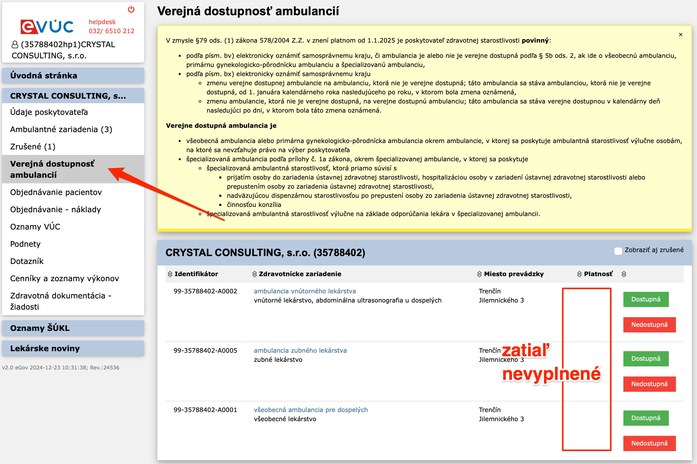Mark A0005 ambulance as Nedostupná
Image resolution: width=697 pixels, height=464 pixels.
(x=649, y=384)
